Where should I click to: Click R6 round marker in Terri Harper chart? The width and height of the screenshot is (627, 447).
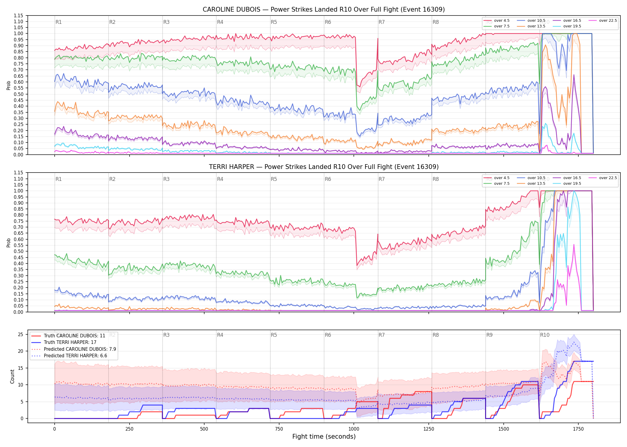pos(328,179)
